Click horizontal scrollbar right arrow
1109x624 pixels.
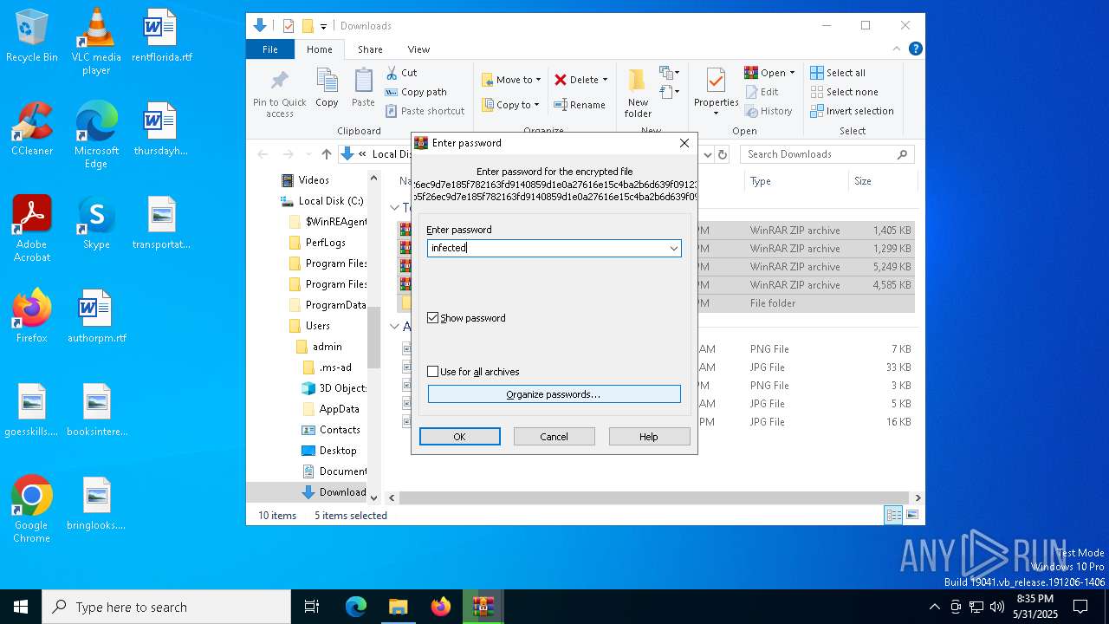[918, 497]
